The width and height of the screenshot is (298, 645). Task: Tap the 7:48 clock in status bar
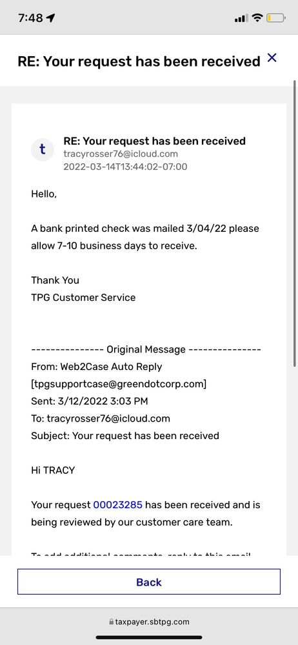30,18
